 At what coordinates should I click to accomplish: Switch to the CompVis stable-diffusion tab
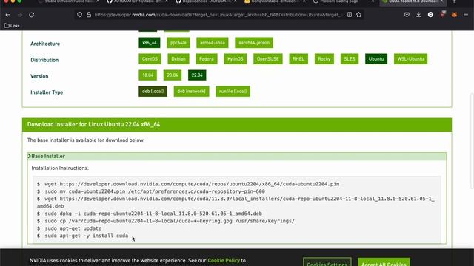pyautogui.click(x=275, y=1)
